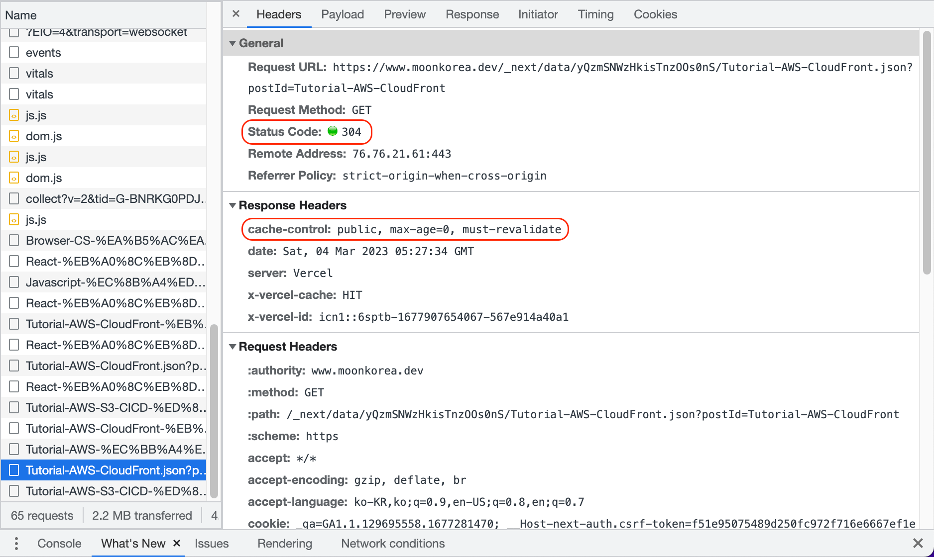Click the file icon beside Browser-CS request
The image size is (934, 557).
pyautogui.click(x=13, y=240)
